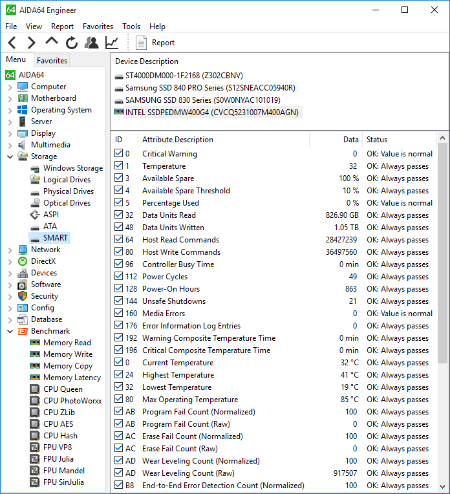The width and height of the screenshot is (450, 494).
Task: Select the Samsung SSD 840 PRO device
Action: tap(209, 87)
